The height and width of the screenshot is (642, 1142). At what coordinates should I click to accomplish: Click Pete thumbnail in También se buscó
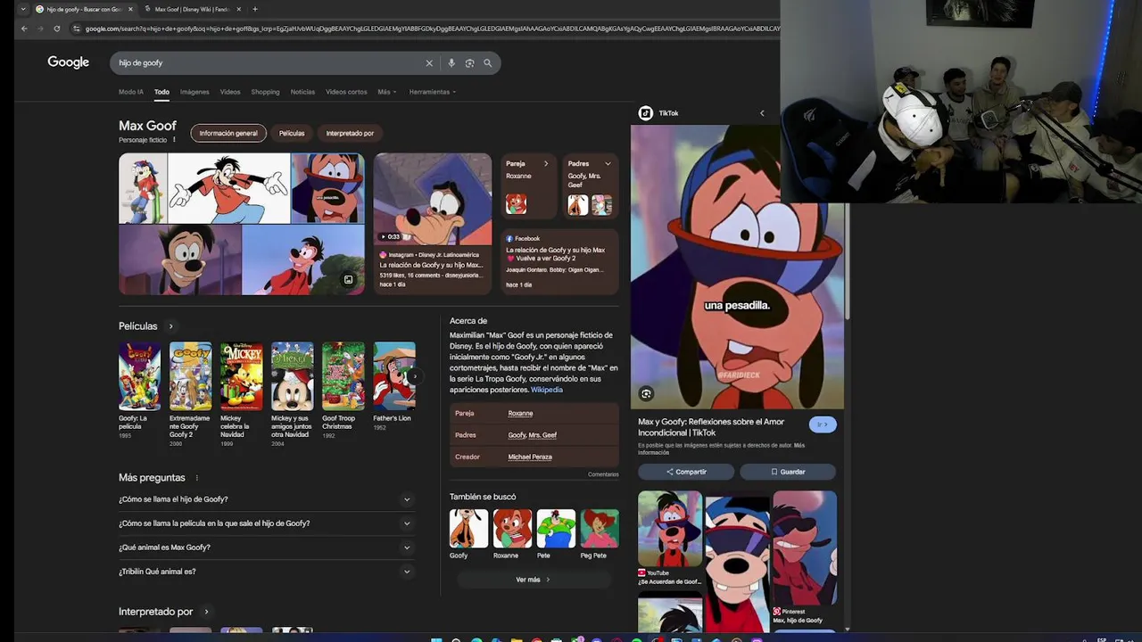(x=556, y=528)
